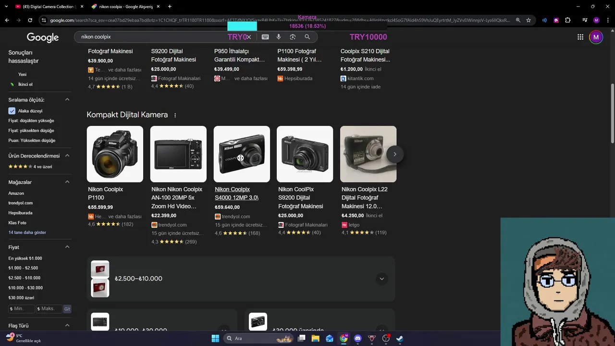Open Task View from taskbar
The height and width of the screenshot is (346, 615).
coord(302,338)
